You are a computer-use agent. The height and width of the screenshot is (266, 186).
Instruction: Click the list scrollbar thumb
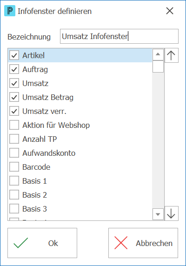point(158,66)
